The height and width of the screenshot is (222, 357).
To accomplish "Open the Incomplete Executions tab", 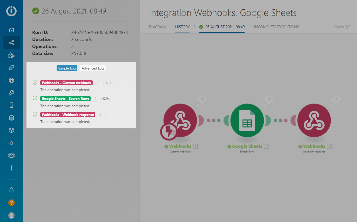I will 276,27.
